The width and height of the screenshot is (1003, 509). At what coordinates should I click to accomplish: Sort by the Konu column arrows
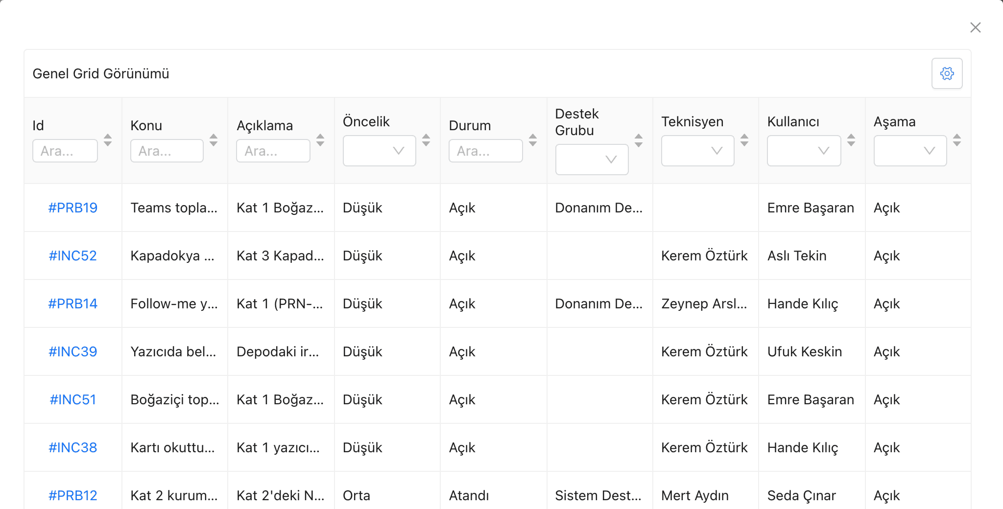coord(214,140)
